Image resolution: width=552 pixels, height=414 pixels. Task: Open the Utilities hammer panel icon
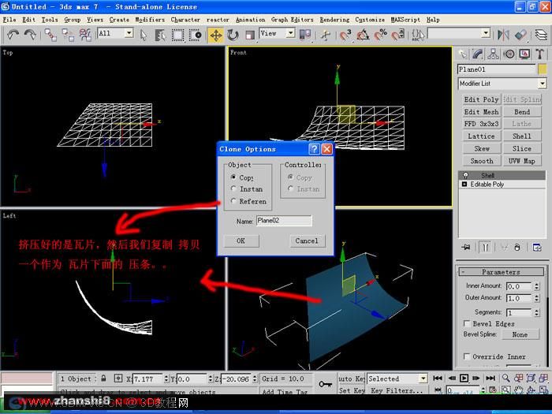point(540,54)
